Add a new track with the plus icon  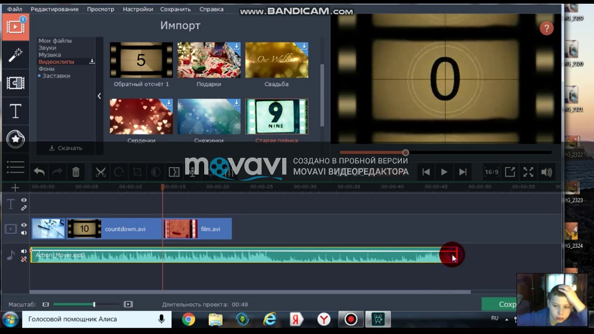pyautogui.click(x=15, y=187)
